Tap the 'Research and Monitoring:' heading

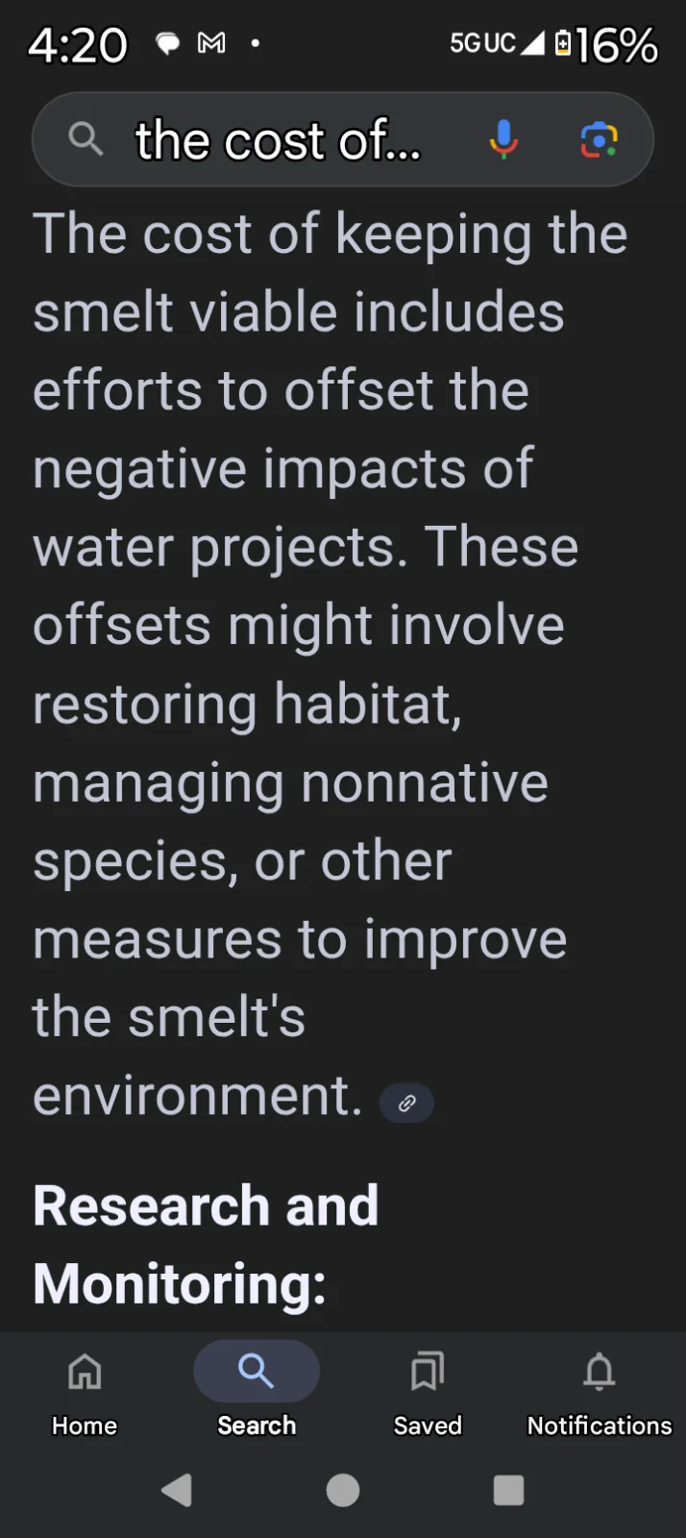tap(206, 1244)
